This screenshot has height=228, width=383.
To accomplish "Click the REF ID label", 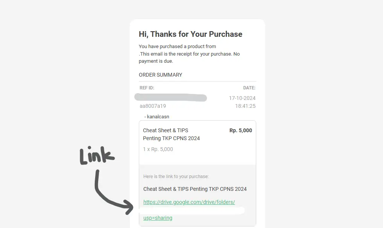I will coord(147,88).
